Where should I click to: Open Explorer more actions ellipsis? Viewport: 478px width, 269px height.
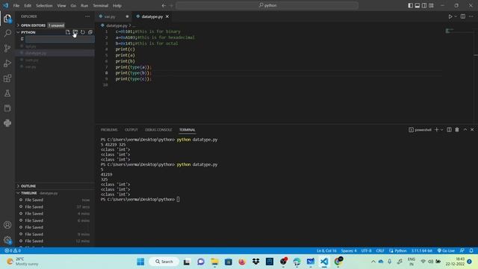tap(87, 16)
